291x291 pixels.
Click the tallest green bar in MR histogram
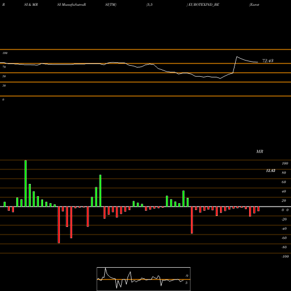pyautogui.click(x=26, y=183)
